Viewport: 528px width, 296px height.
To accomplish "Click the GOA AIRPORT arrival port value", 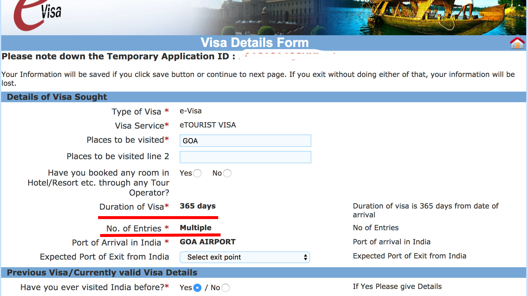I will click(208, 242).
